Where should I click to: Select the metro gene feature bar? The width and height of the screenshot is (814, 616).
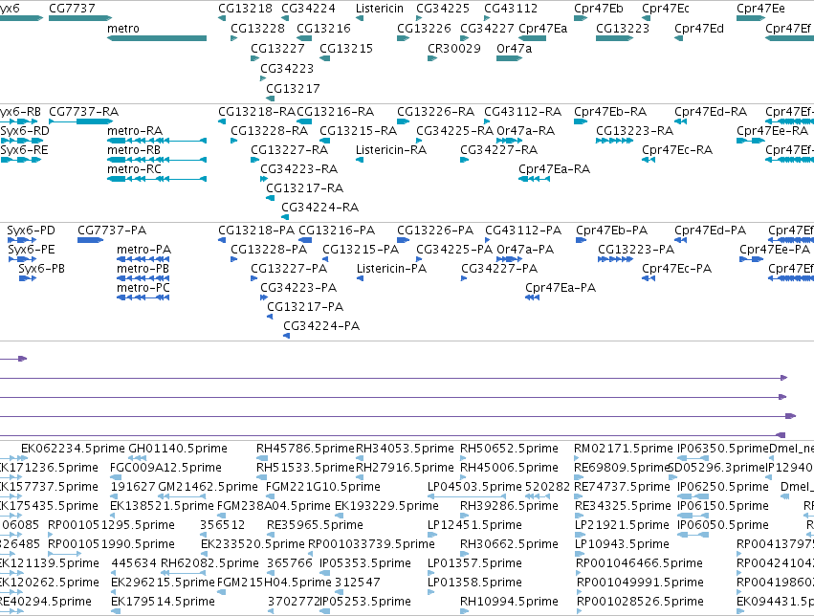157,38
